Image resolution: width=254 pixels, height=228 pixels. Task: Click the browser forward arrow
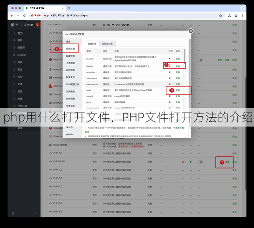(x=18, y=16)
